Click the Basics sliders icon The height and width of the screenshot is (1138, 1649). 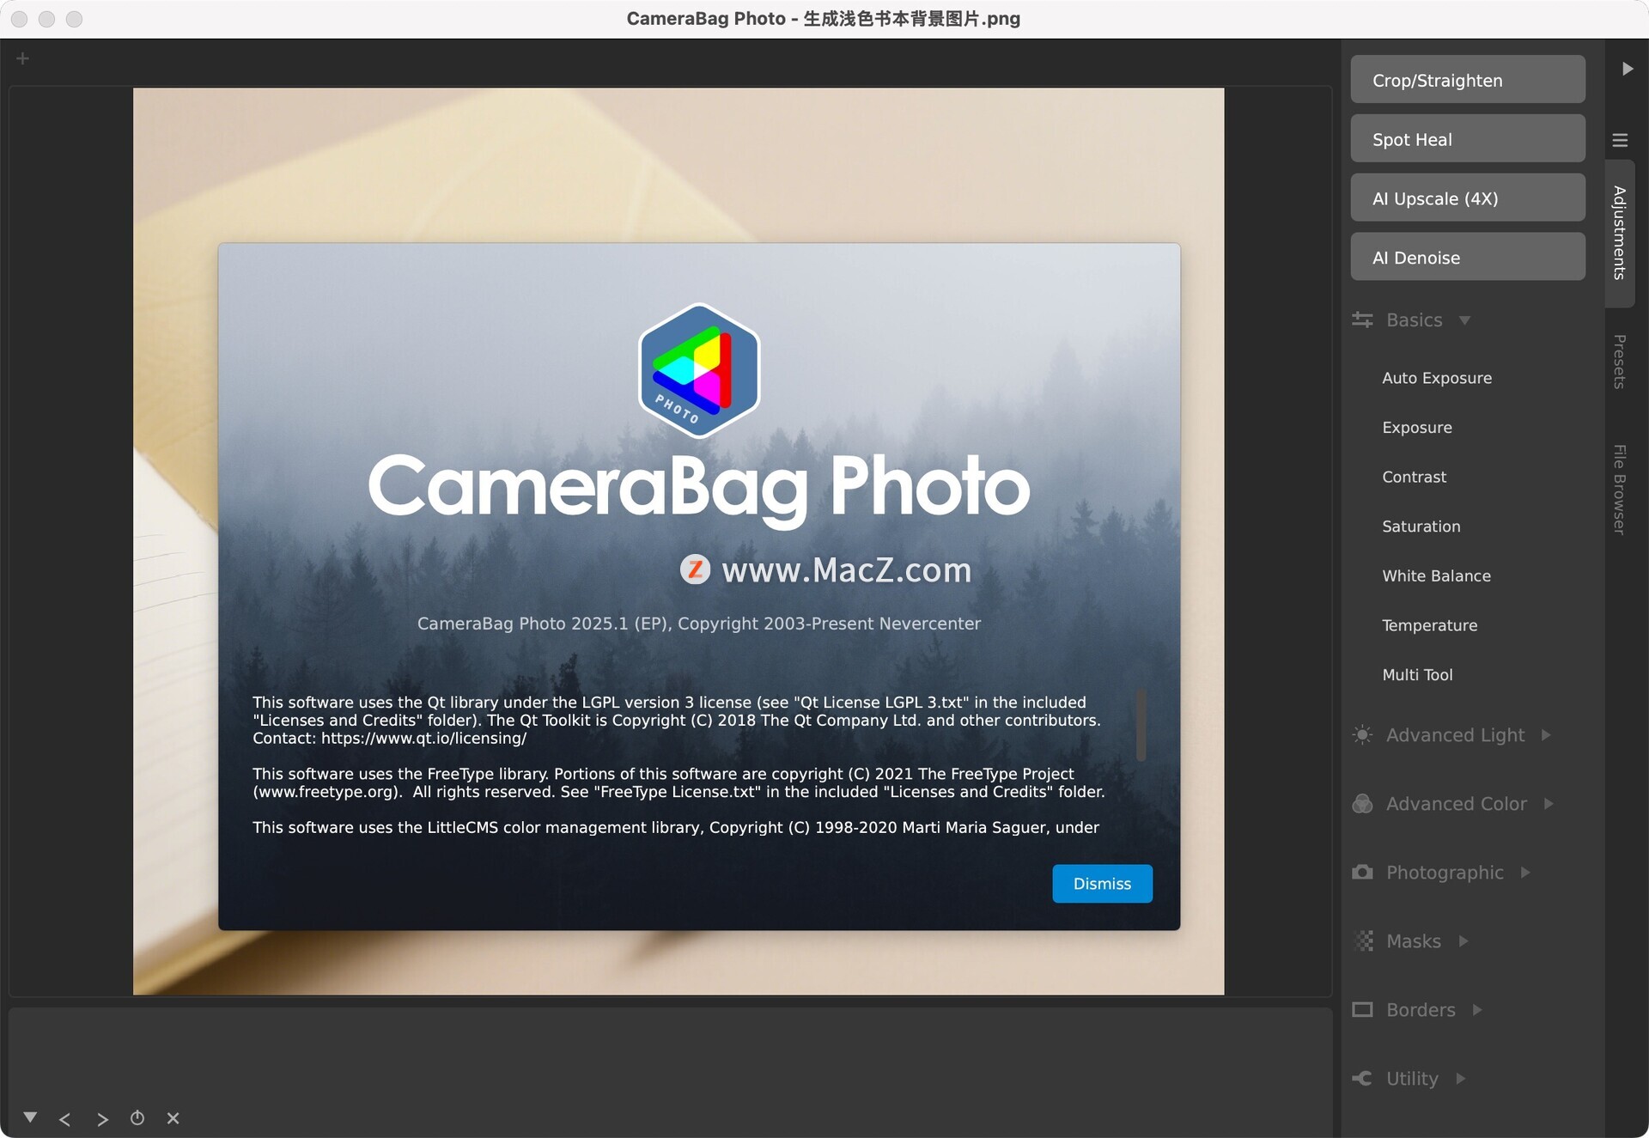click(1362, 319)
